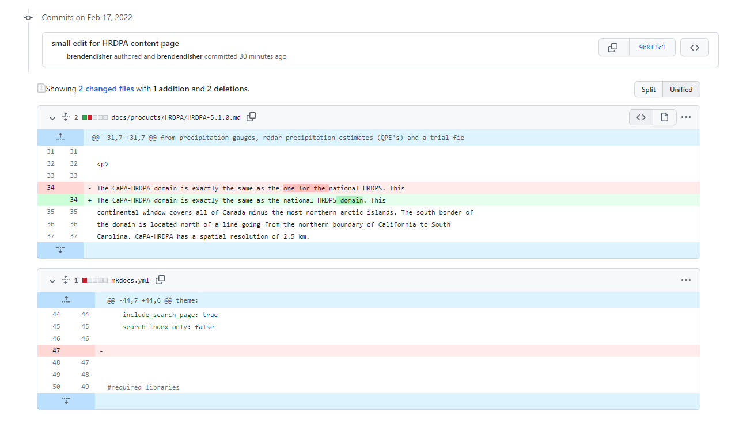Switch to Unified diff view
The width and height of the screenshot is (754, 439).
[681, 89]
